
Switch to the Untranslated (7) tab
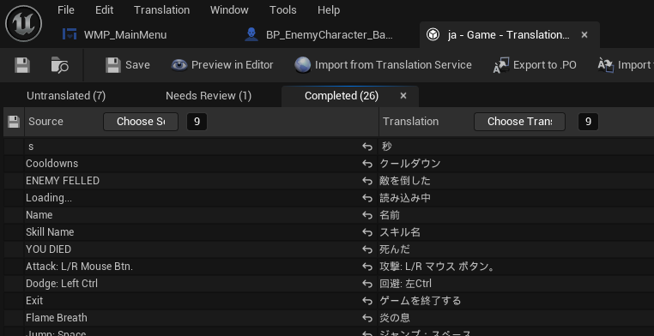(66, 96)
